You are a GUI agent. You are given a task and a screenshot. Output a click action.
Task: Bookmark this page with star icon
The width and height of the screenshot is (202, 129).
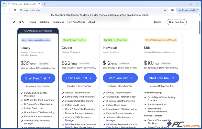coord(165,10)
